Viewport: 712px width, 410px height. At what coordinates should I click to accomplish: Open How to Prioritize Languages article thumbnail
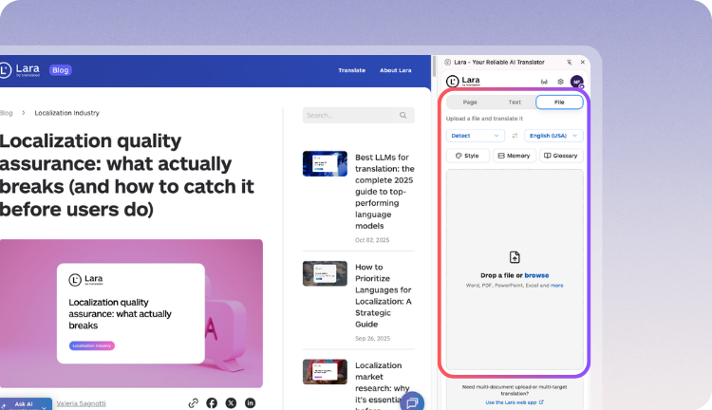(325, 273)
